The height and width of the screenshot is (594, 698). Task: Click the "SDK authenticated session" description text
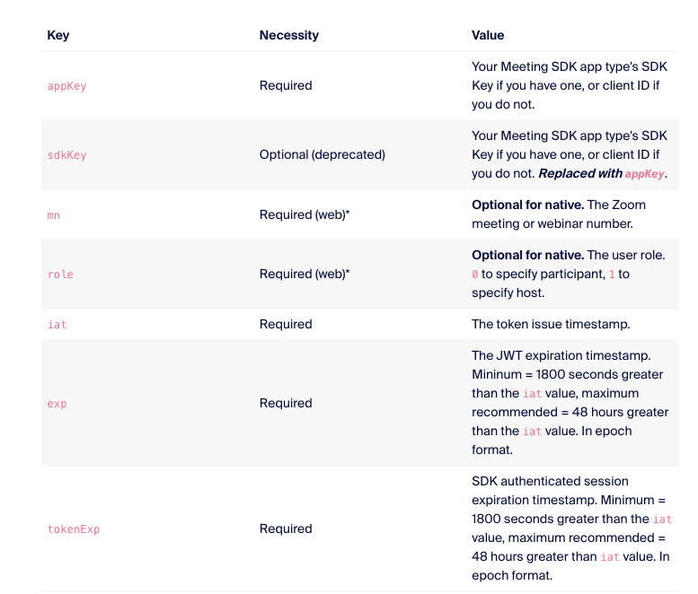pyautogui.click(x=550, y=481)
